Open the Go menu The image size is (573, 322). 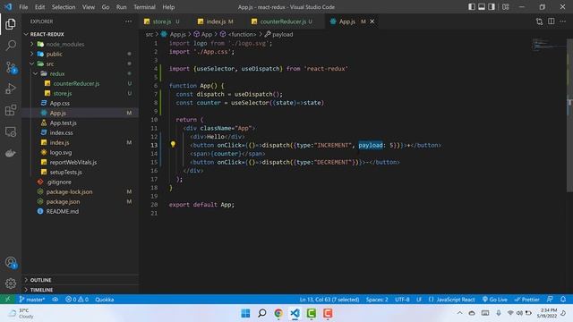pyautogui.click(x=106, y=7)
